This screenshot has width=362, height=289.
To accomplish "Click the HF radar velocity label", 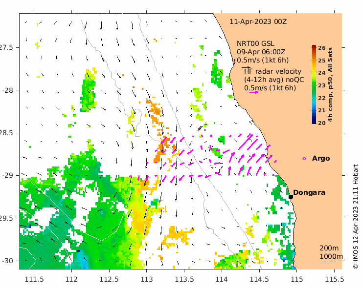I will (x=272, y=71).
